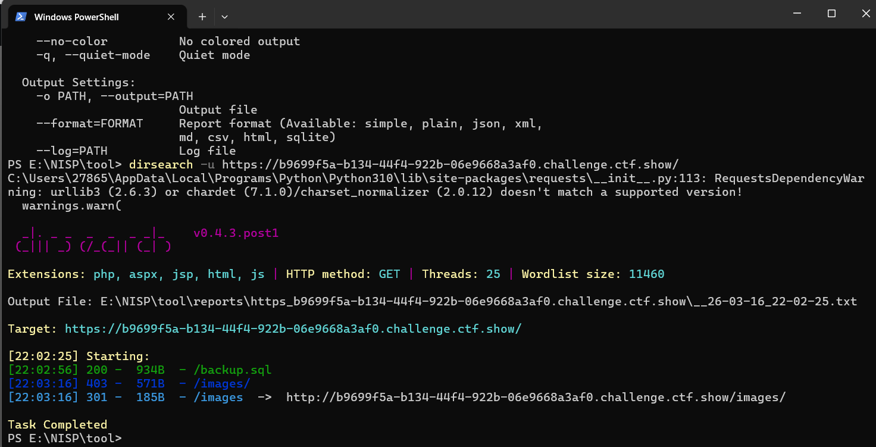
Task: Maximize the terminal window
Action: [831, 13]
